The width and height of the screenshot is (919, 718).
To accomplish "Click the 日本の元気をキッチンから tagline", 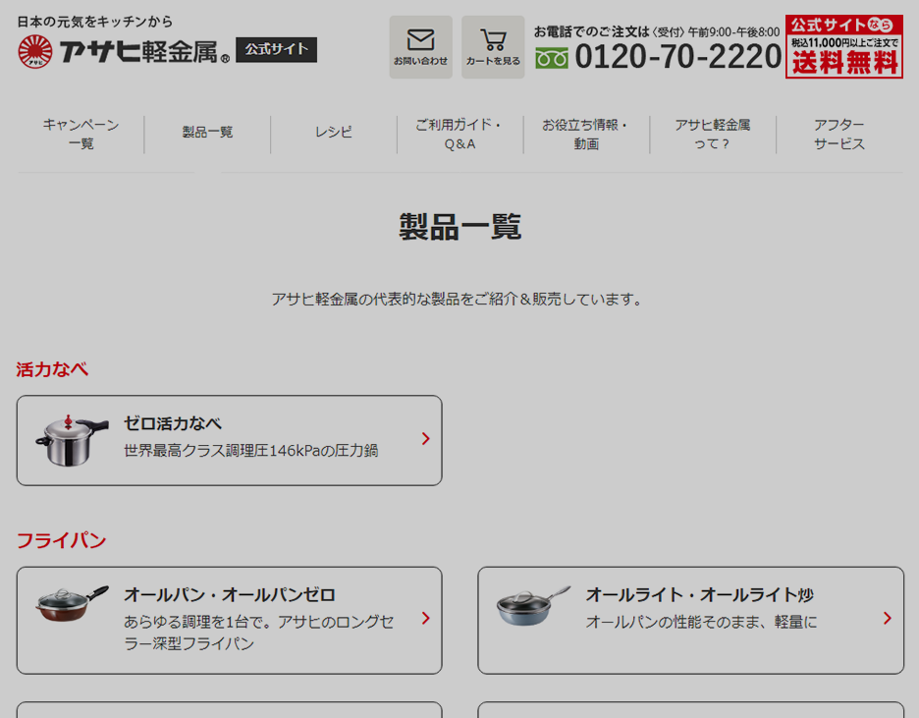I will tap(95, 22).
